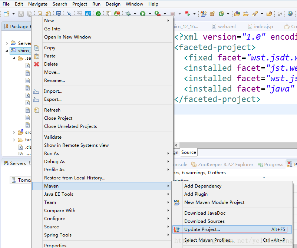297x248 pixels.
Task: Click the Refresh icon in context menu
Action: (36, 110)
